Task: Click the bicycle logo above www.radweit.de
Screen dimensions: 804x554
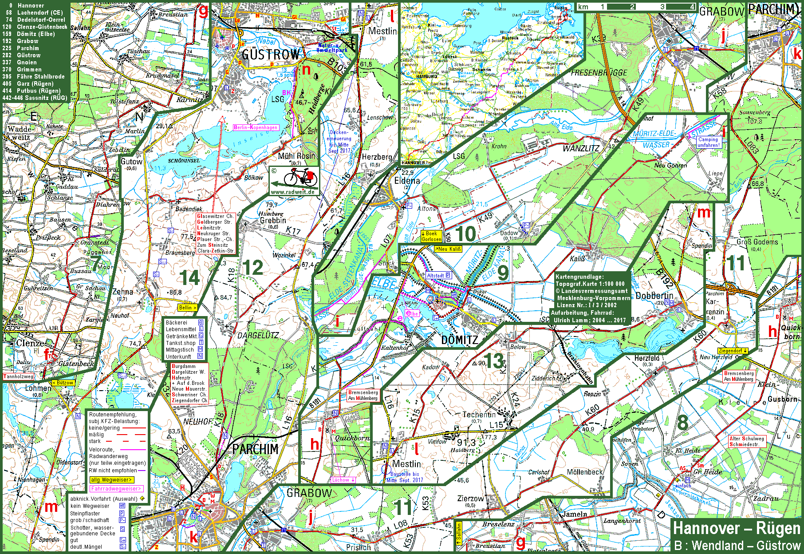Action: pyautogui.click(x=300, y=177)
